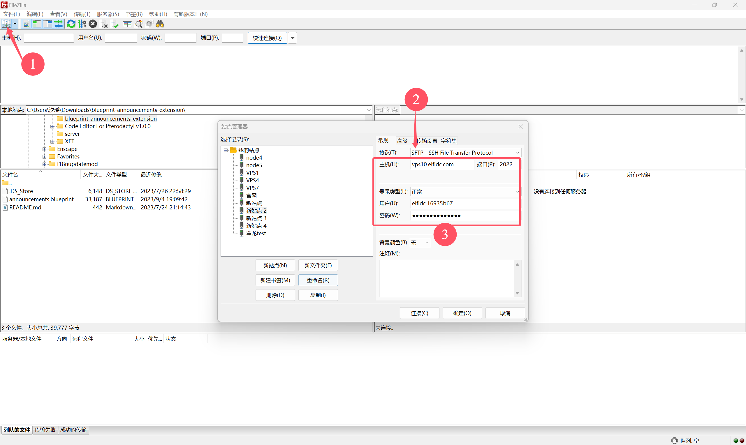The image size is (746, 445).
Task: Toggle local directory tree icon
Action: coord(37,24)
